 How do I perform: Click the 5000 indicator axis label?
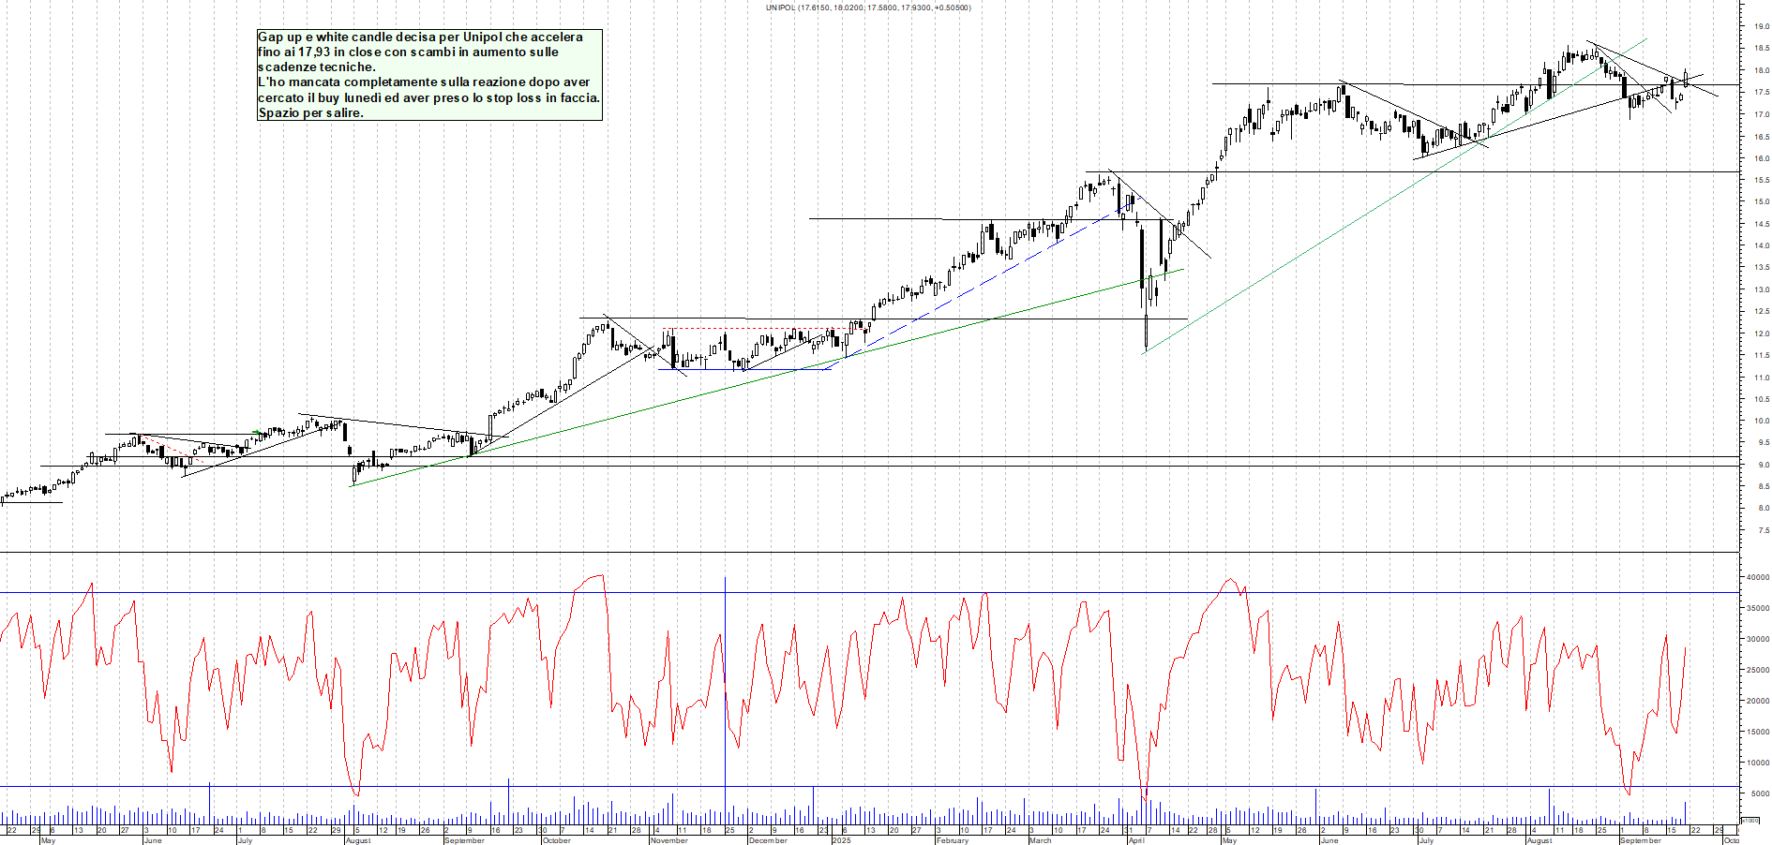pos(1760,793)
